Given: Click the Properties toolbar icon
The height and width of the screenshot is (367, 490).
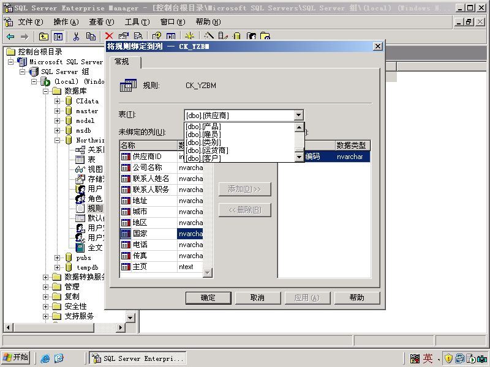Looking at the screenshot, I should point(124,36).
